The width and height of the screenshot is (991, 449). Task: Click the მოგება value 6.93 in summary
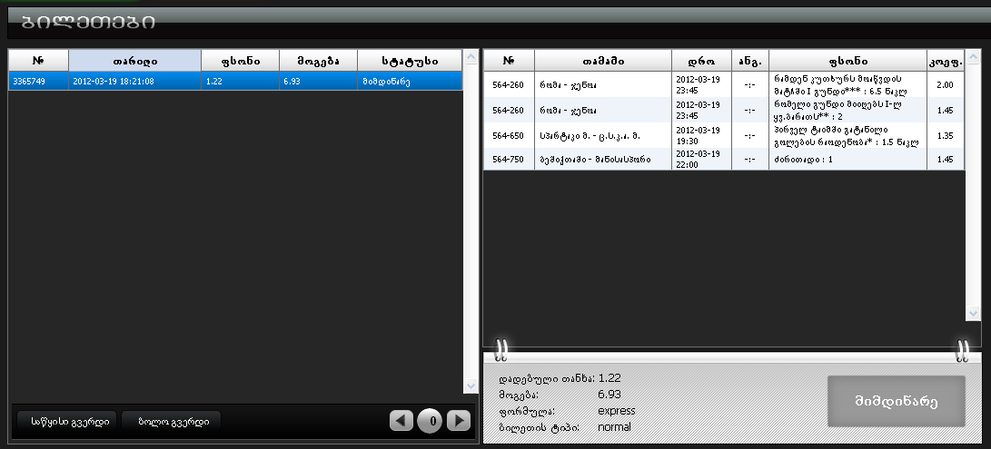[x=609, y=394]
